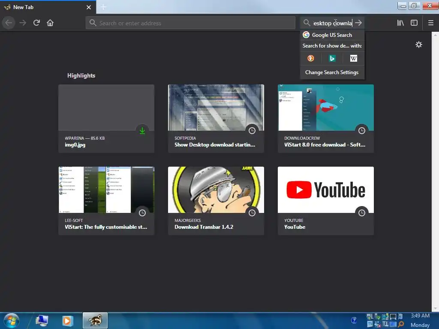The width and height of the screenshot is (439, 329).
Task: Search with DuckDuckGo engine icon
Action: 311,58
